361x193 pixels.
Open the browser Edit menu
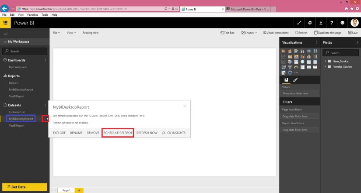[12, 15]
